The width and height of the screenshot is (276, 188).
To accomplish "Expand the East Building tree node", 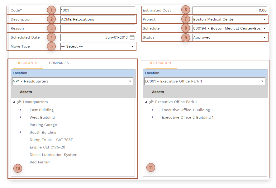I will point(21,110).
